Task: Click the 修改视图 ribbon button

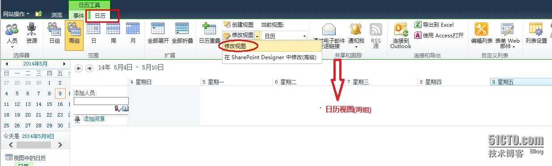Action: (x=239, y=35)
